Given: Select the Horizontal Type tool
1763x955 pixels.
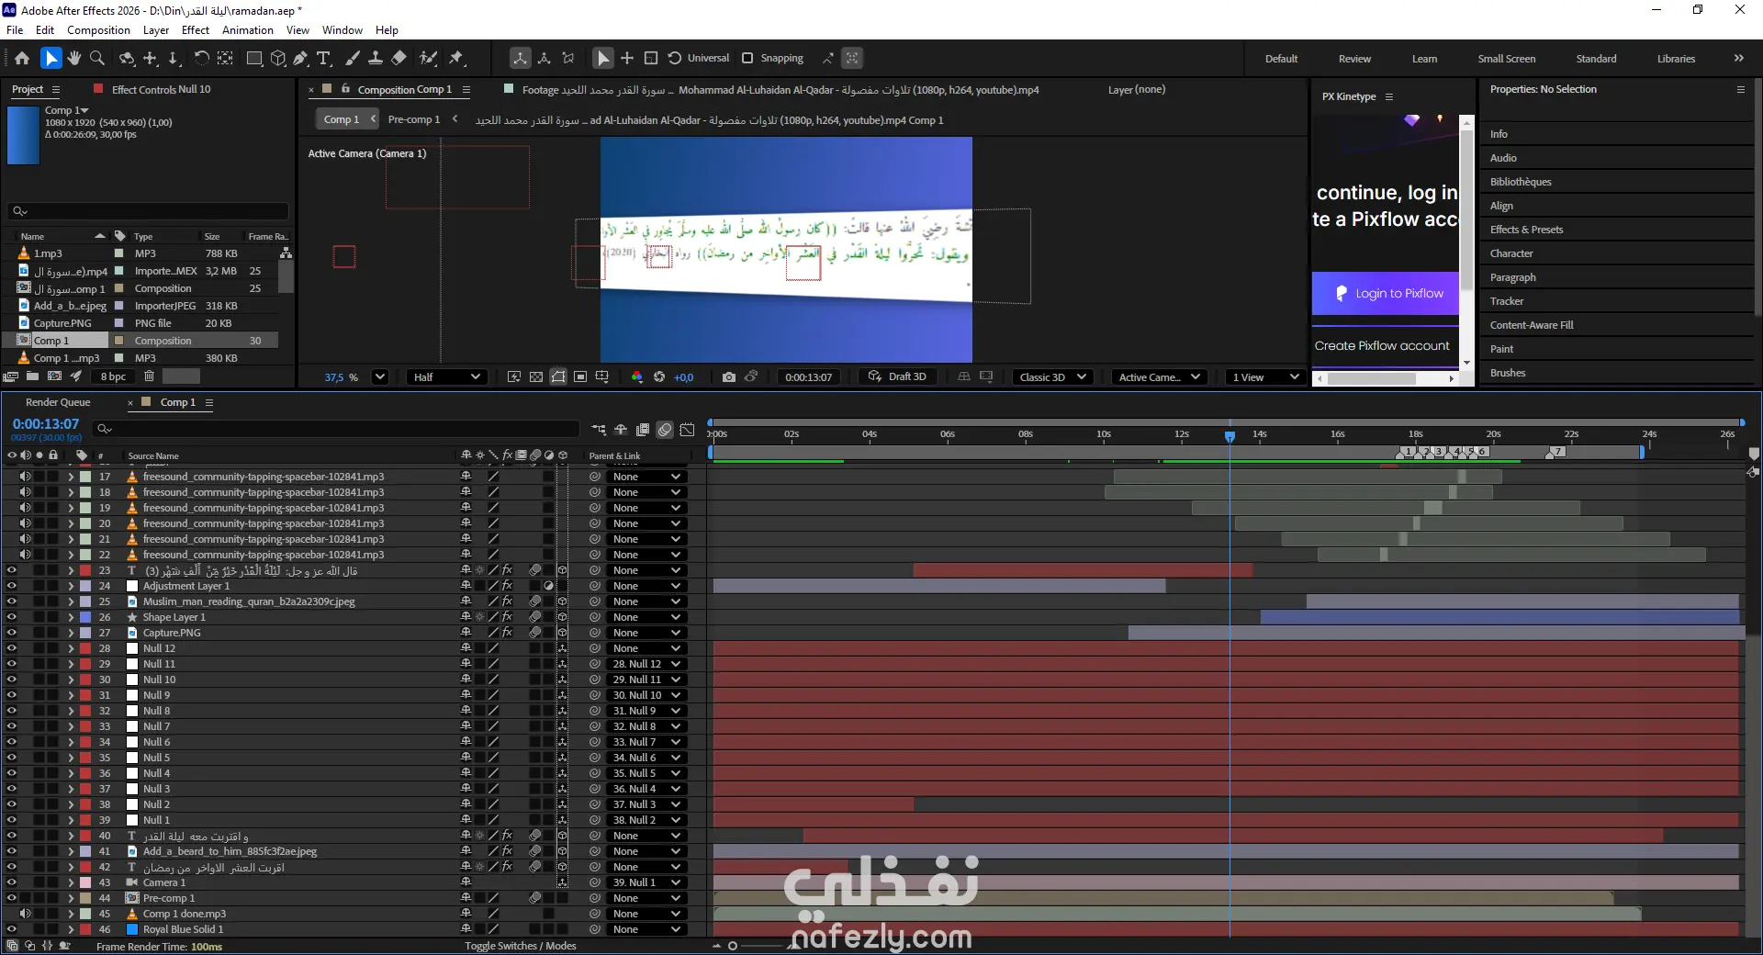Looking at the screenshot, I should click(x=323, y=58).
